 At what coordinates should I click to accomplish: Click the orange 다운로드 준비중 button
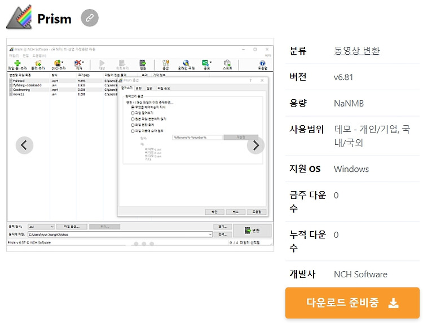pyautogui.click(x=352, y=303)
